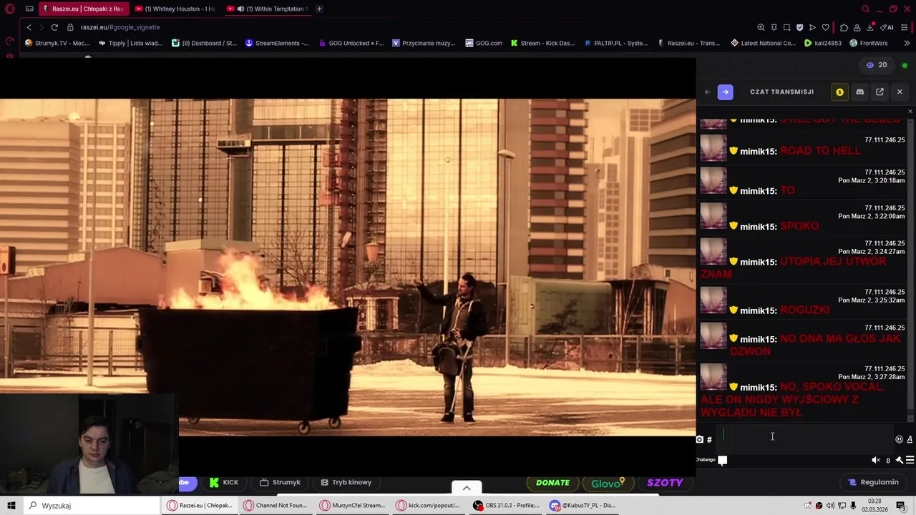Enable Tryb kinowy theater mode

[x=346, y=482]
